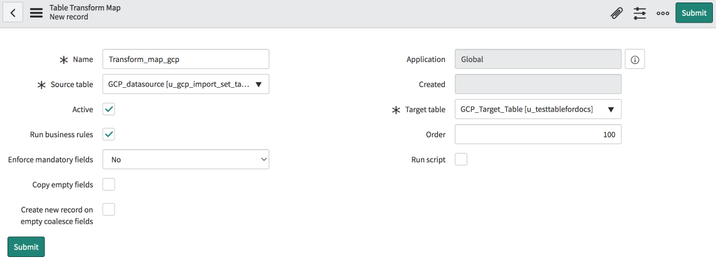Open the three-dots more options icon

(x=663, y=13)
